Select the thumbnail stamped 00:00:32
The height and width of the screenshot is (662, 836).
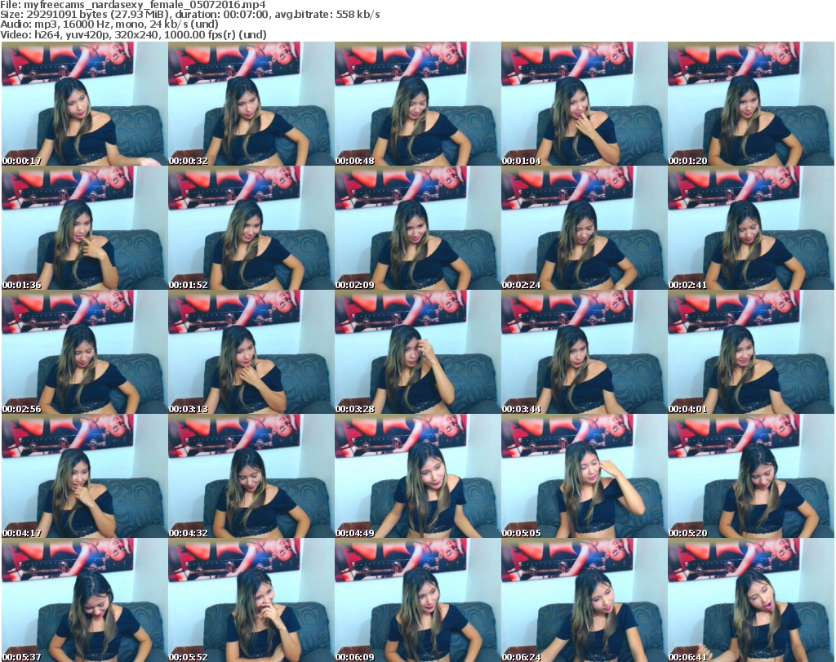(x=251, y=104)
